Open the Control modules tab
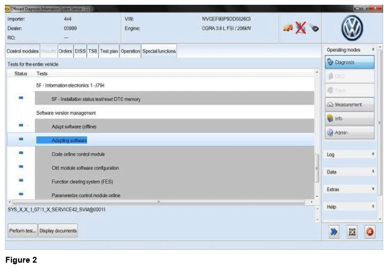Viewport: 388px width, 269px height. (22, 51)
